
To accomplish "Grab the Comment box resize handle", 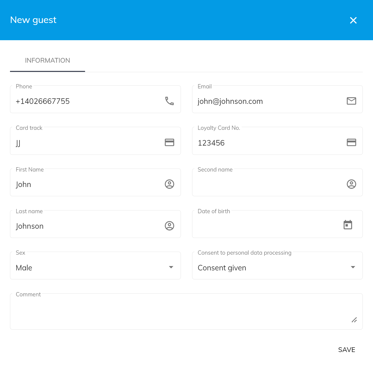I will pyautogui.click(x=354, y=320).
